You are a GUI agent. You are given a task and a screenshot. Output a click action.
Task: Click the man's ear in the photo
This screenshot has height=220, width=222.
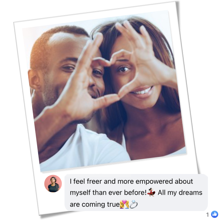[34, 79]
